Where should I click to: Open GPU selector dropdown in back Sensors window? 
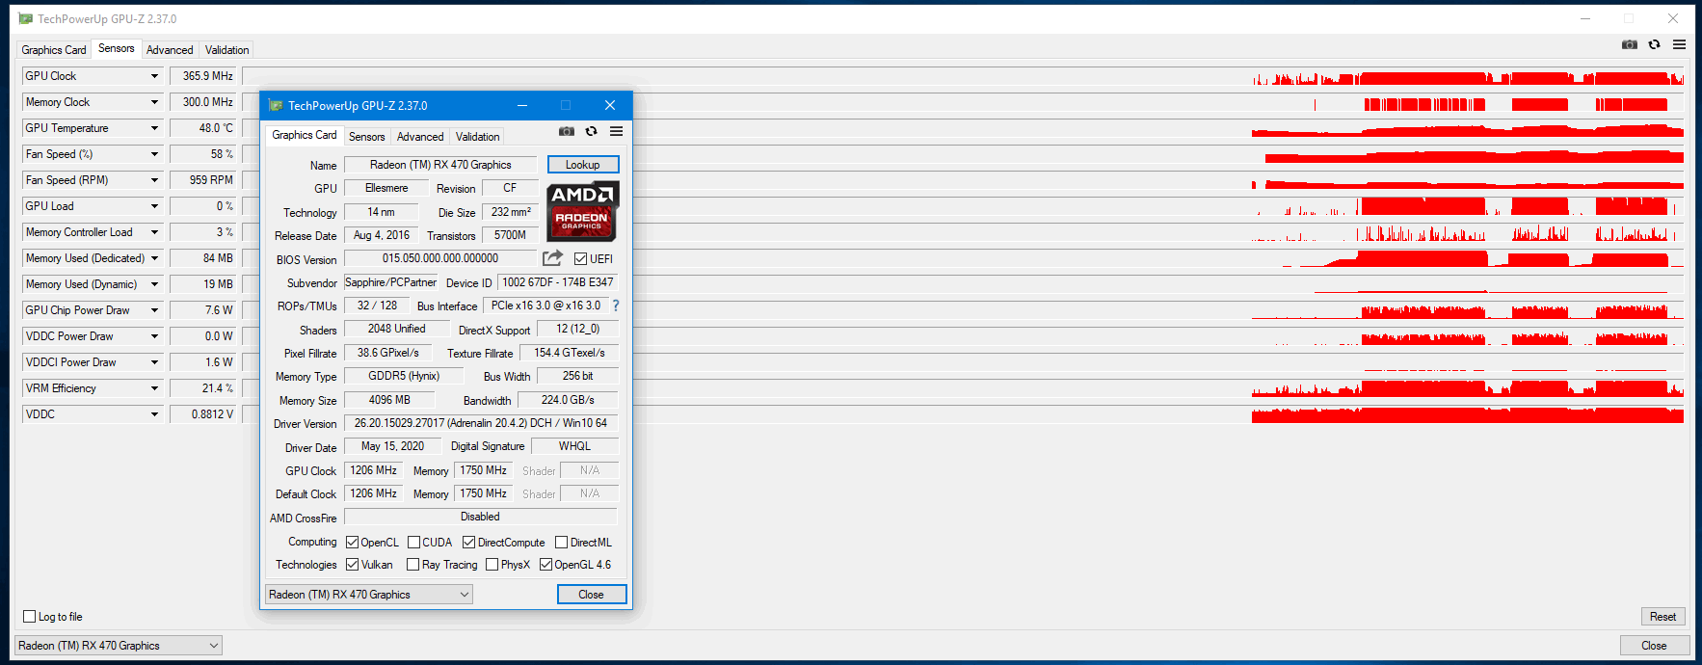pyautogui.click(x=119, y=646)
